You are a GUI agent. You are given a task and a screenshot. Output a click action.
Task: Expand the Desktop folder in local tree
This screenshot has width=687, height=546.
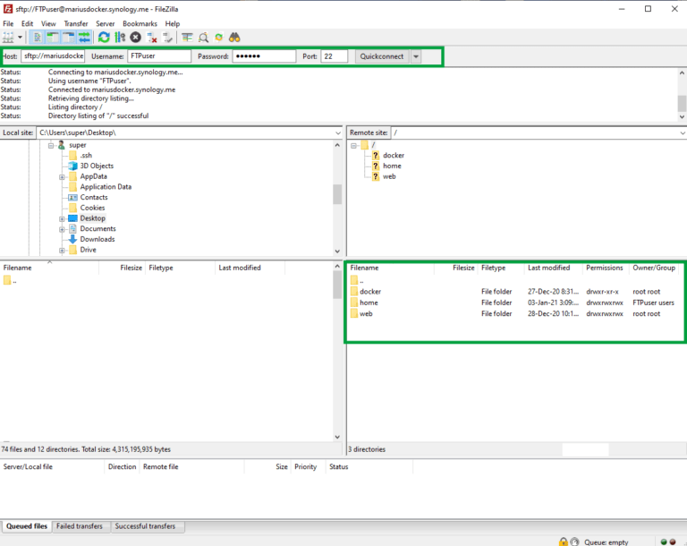pos(62,218)
